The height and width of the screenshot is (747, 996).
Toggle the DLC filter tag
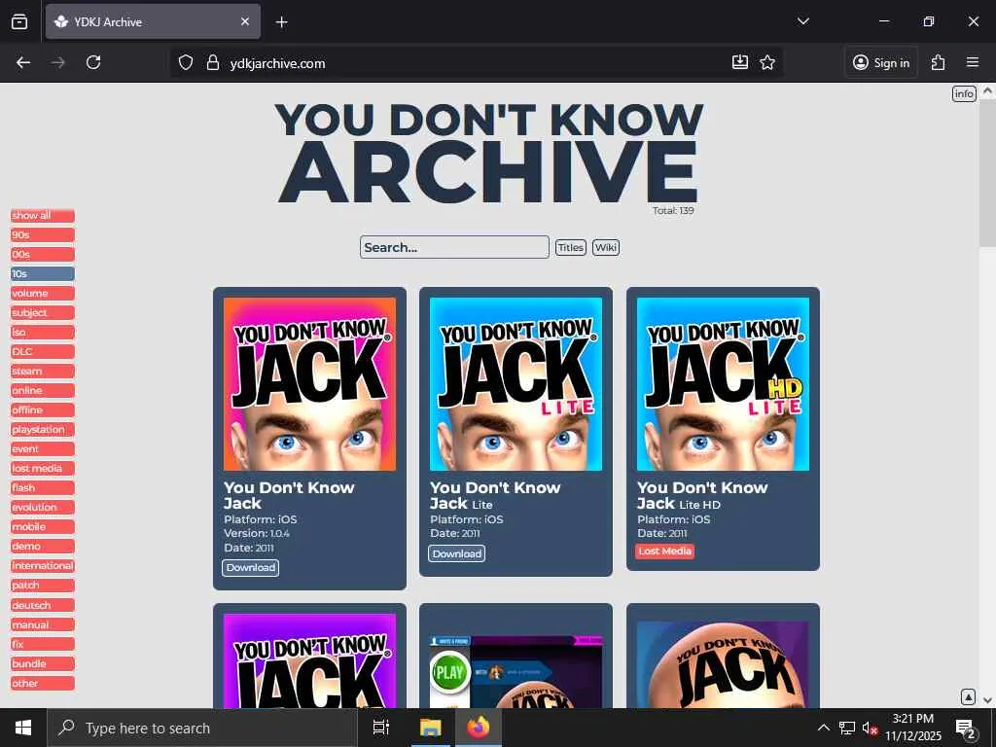tap(43, 352)
